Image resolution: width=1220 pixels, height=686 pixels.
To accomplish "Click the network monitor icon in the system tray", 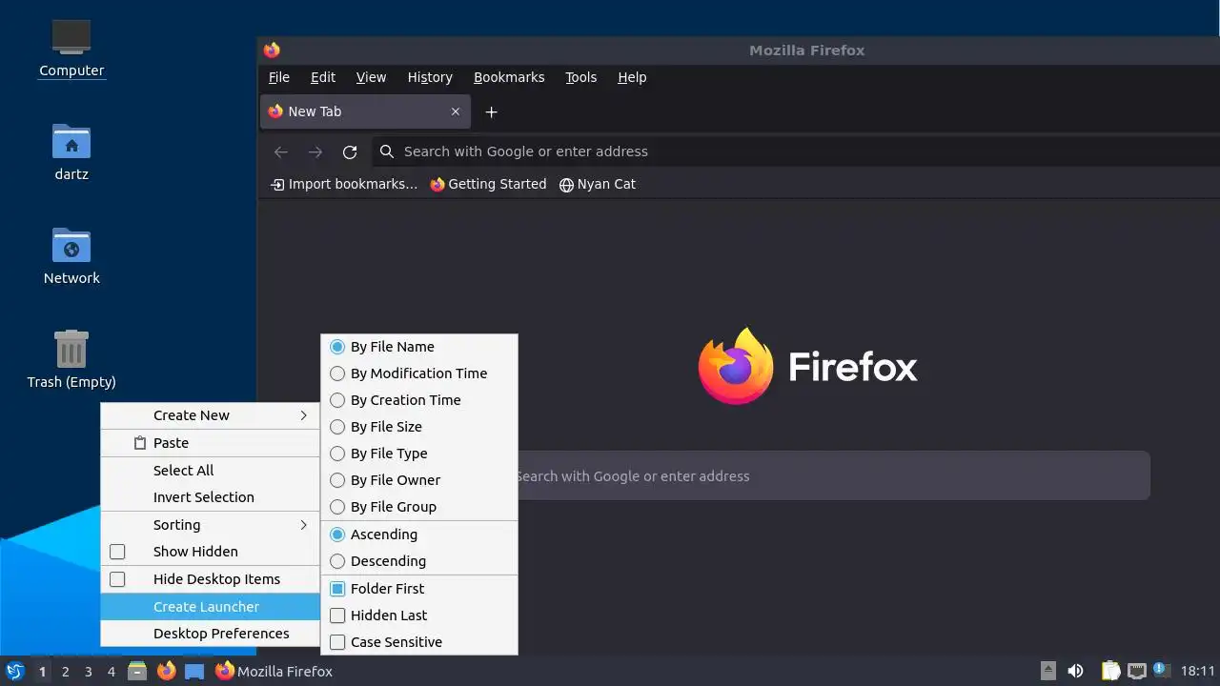I will (x=1137, y=671).
